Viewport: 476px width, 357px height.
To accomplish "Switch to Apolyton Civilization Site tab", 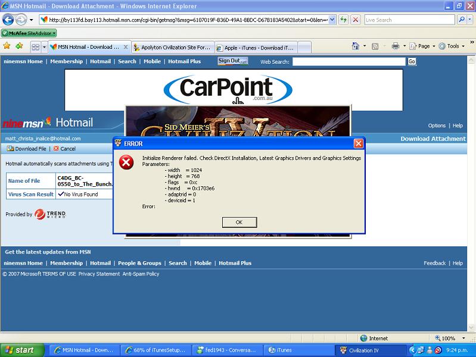I will [172, 47].
